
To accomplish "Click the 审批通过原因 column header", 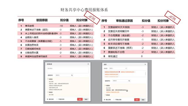I will click(124, 21).
